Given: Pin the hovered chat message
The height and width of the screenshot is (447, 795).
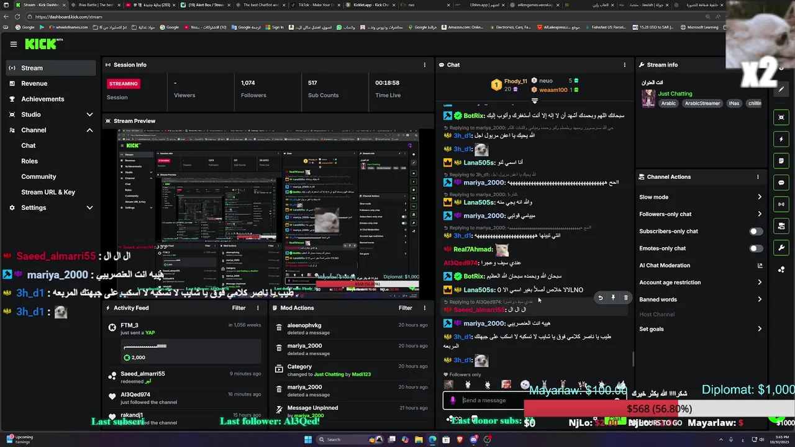Looking at the screenshot, I should pyautogui.click(x=613, y=298).
